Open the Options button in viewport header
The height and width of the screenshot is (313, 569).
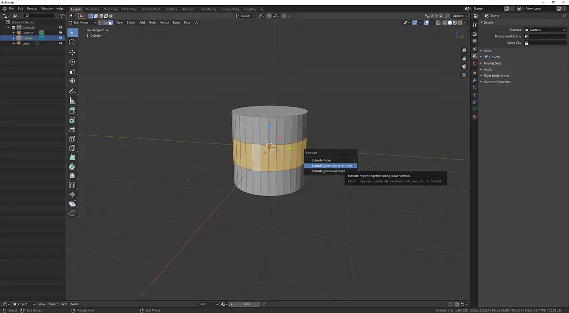coord(459,16)
